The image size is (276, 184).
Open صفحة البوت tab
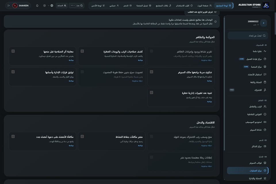[204, 6]
